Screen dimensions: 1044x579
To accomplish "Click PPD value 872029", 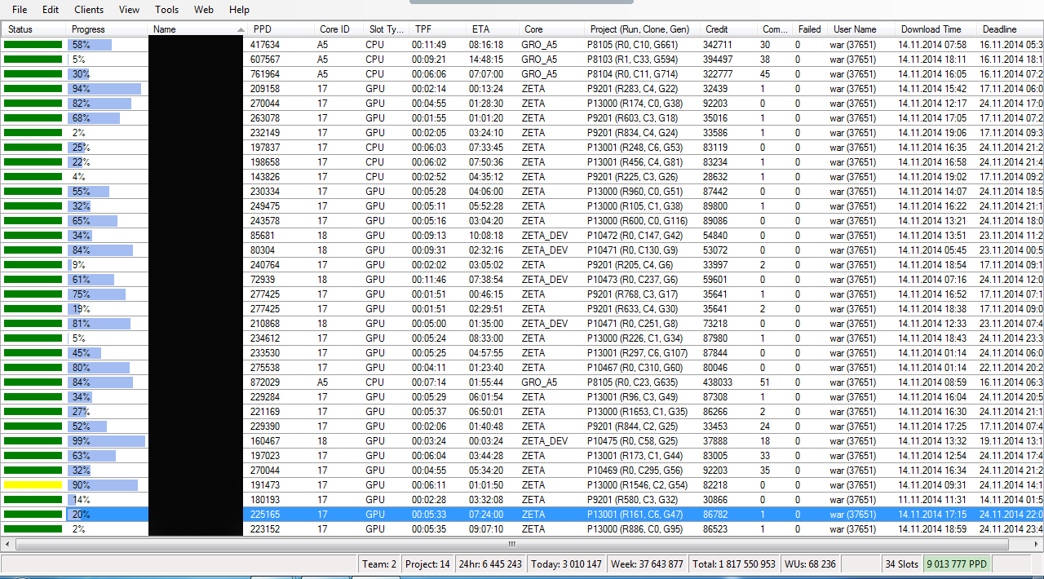I will coord(265,382).
